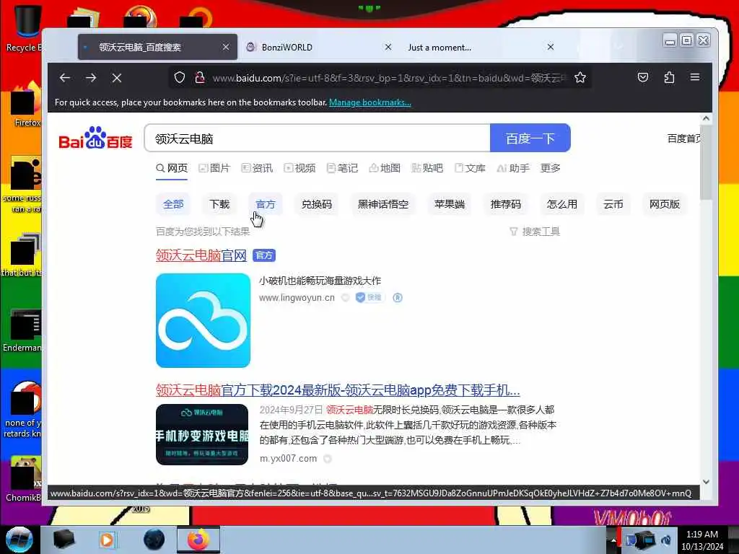Open the tracking protection shield icon

(x=180, y=77)
